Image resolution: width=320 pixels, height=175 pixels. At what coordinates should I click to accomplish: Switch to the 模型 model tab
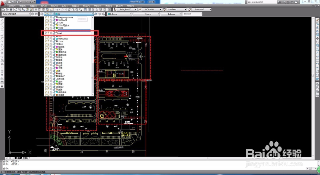click(x=18, y=158)
